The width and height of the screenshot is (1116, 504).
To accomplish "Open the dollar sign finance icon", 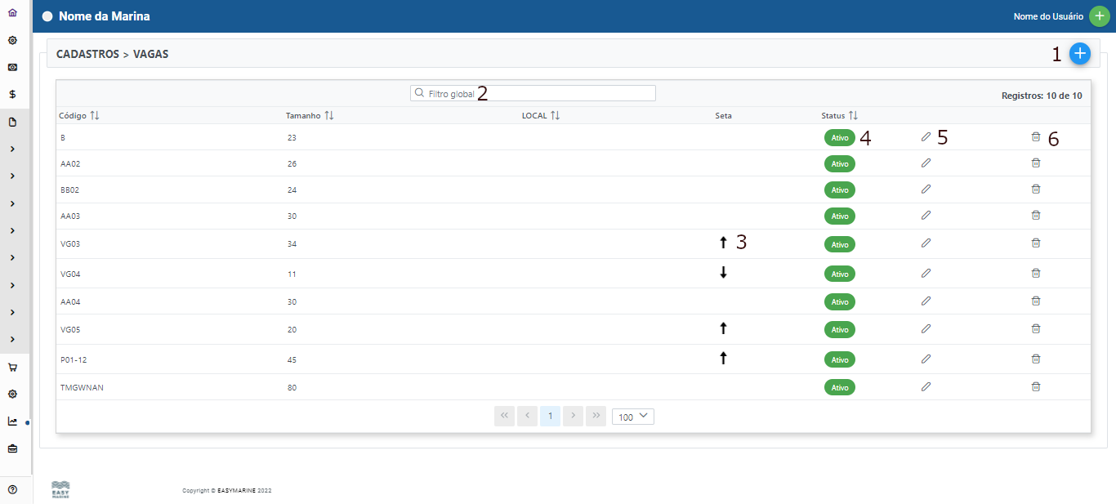I will coord(12,94).
